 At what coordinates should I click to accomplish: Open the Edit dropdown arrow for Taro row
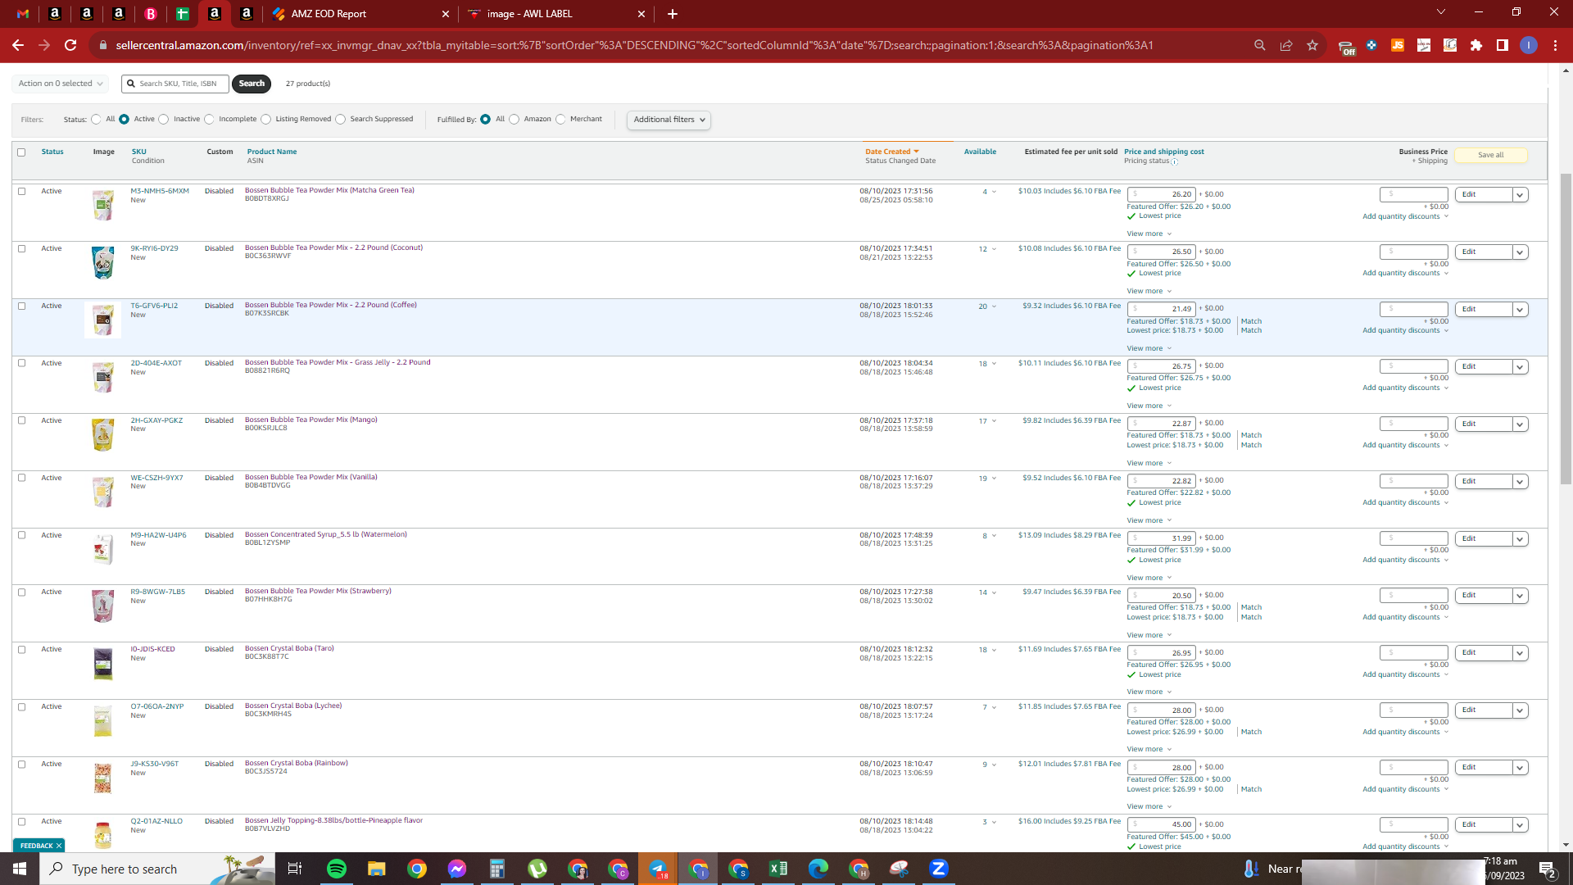[1520, 653]
